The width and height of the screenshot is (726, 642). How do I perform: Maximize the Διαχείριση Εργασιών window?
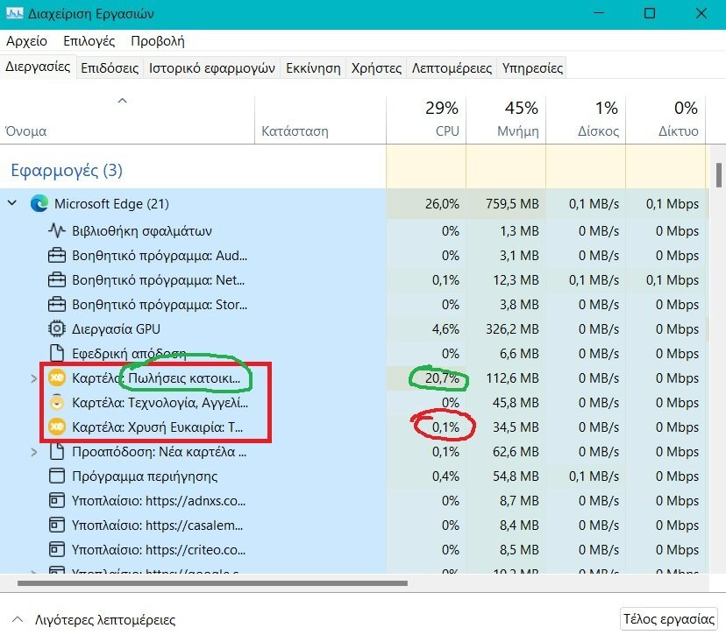[650, 13]
